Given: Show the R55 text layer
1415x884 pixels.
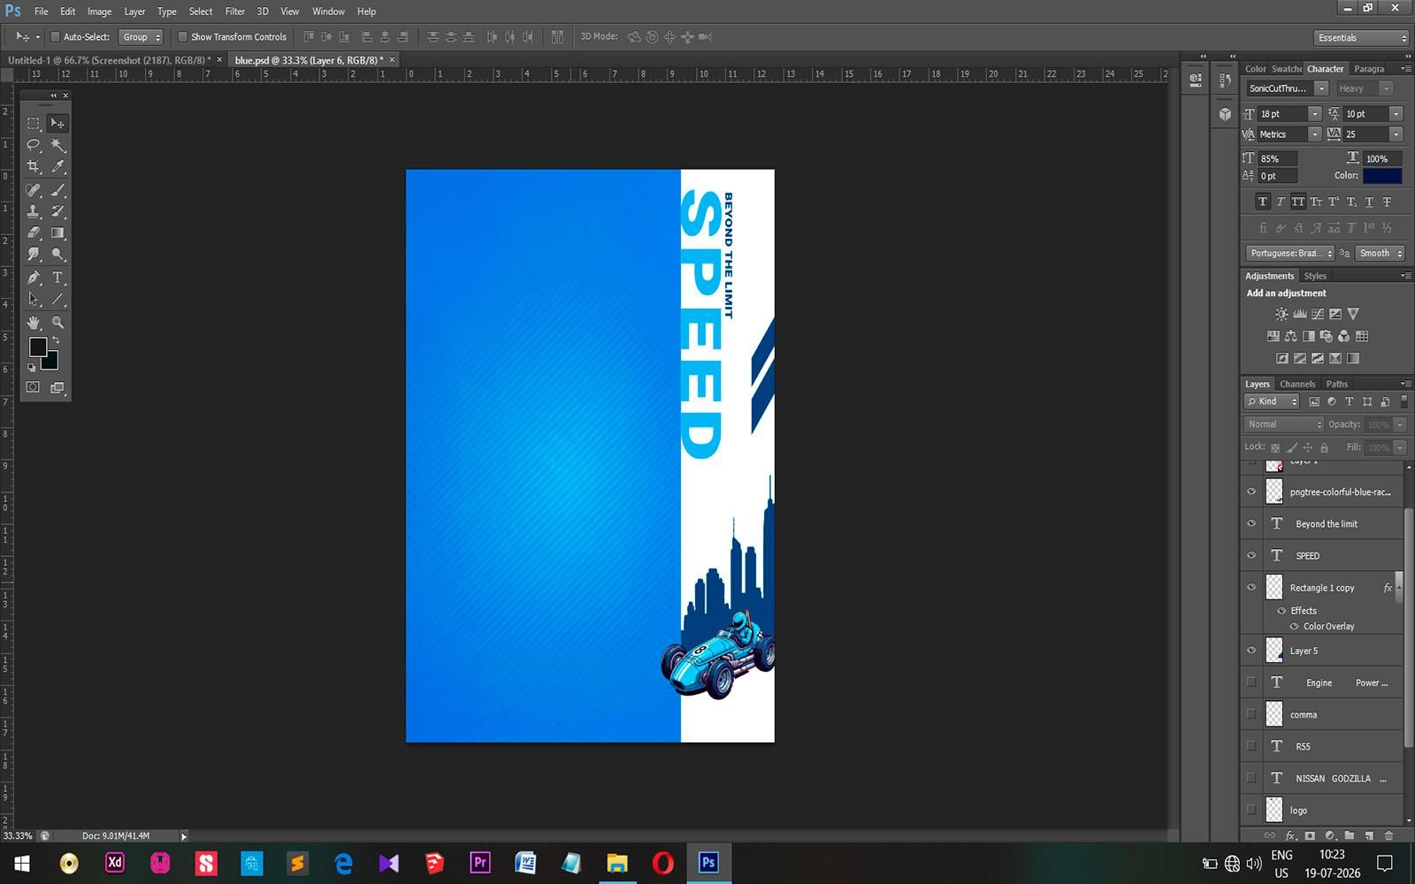Looking at the screenshot, I should [x=1251, y=746].
